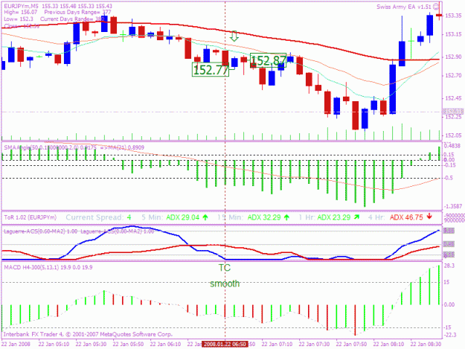The width and height of the screenshot is (465, 349).
Task: Click the '22 Jan 2008' date axis label
Action: tap(16, 345)
